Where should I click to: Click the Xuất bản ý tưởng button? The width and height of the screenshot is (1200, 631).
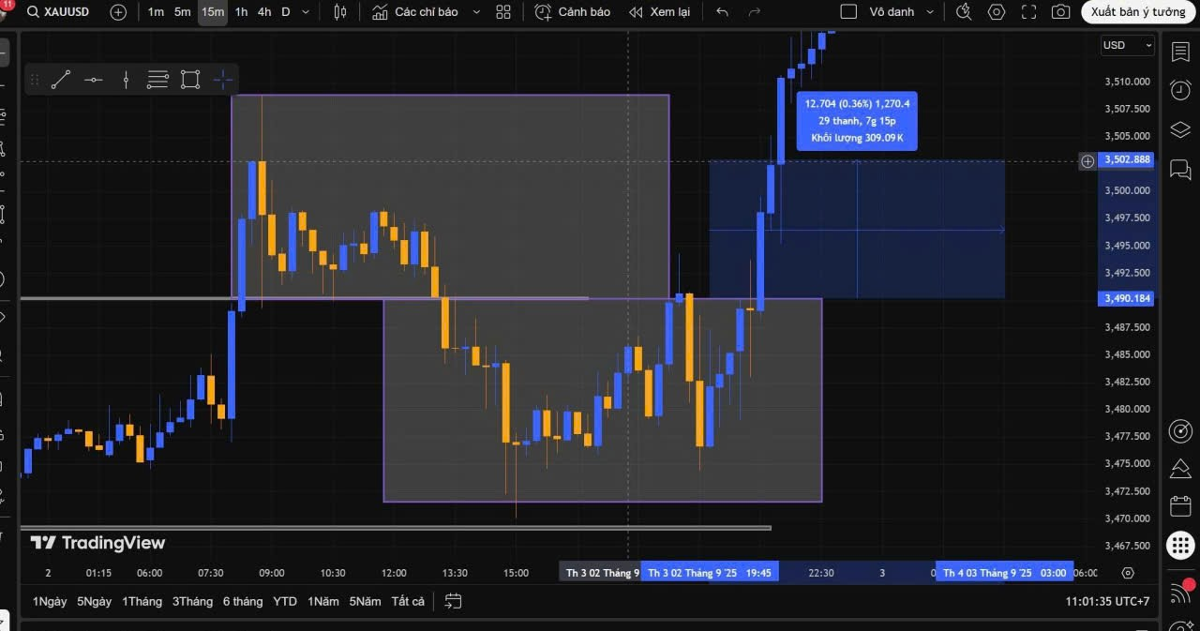tap(1138, 12)
